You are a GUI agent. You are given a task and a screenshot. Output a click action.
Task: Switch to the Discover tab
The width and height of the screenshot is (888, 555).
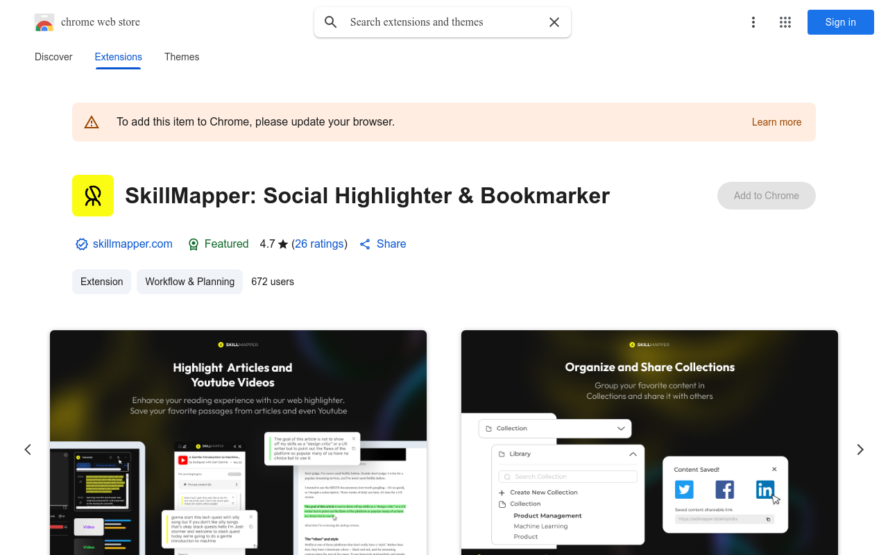tap(53, 57)
